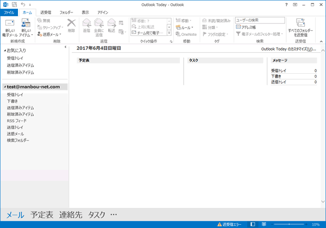326x228 pixels.
Task: Select the ホーム ribbon tab
Action: tap(27, 12)
